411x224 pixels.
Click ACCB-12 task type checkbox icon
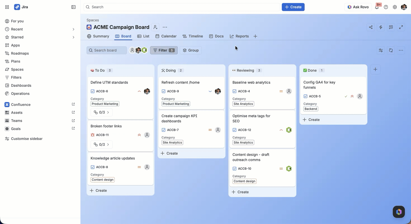pyautogui.click(x=234, y=130)
